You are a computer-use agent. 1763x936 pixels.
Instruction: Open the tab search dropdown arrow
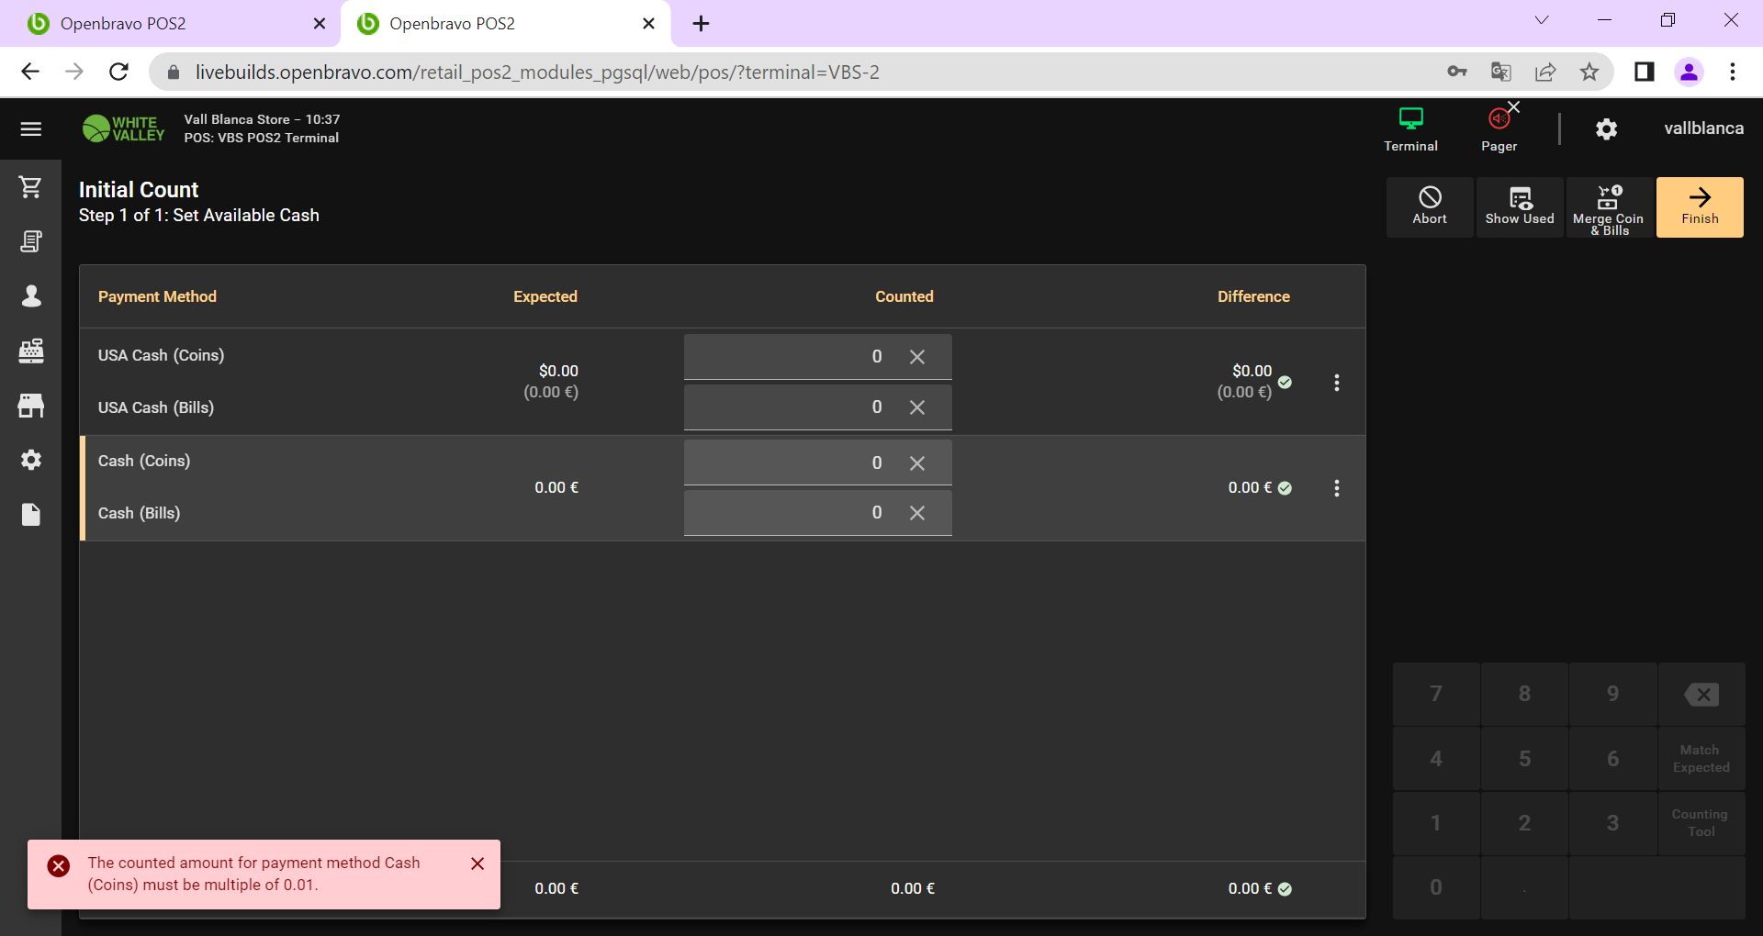click(x=1542, y=20)
